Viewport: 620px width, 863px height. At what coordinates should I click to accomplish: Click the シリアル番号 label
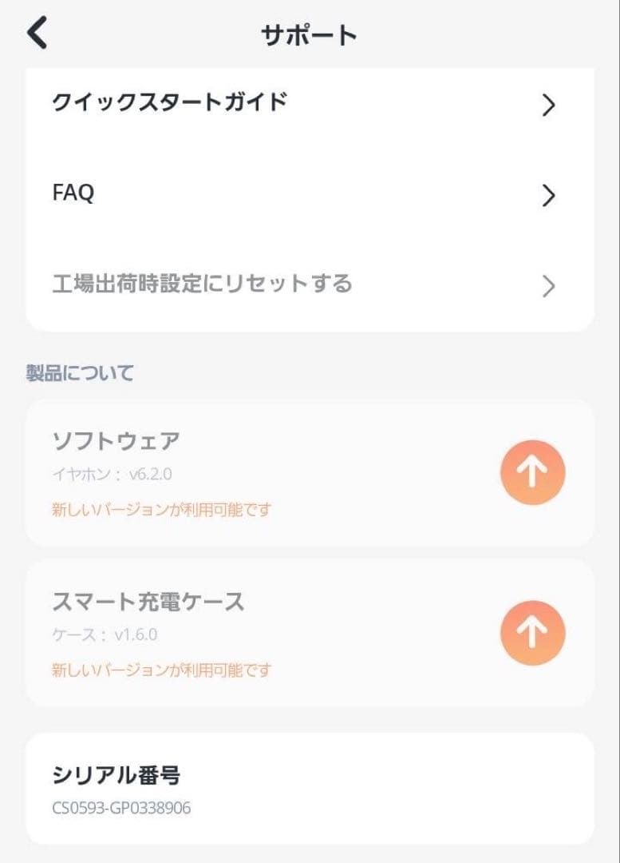(x=116, y=774)
